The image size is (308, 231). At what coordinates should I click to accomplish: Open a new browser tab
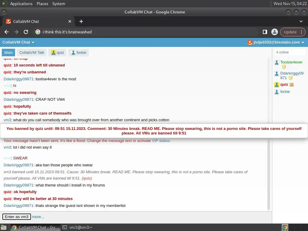point(81,21)
